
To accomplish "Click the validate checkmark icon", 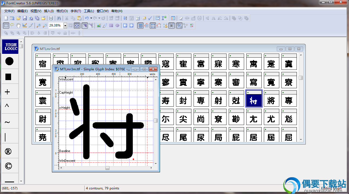I will 150,18.
